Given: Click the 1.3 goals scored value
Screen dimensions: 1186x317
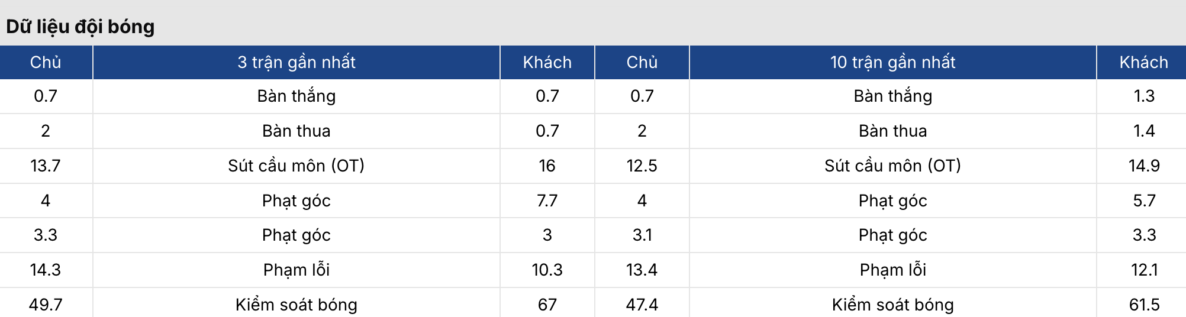Looking at the screenshot, I should pyautogui.click(x=1143, y=96).
